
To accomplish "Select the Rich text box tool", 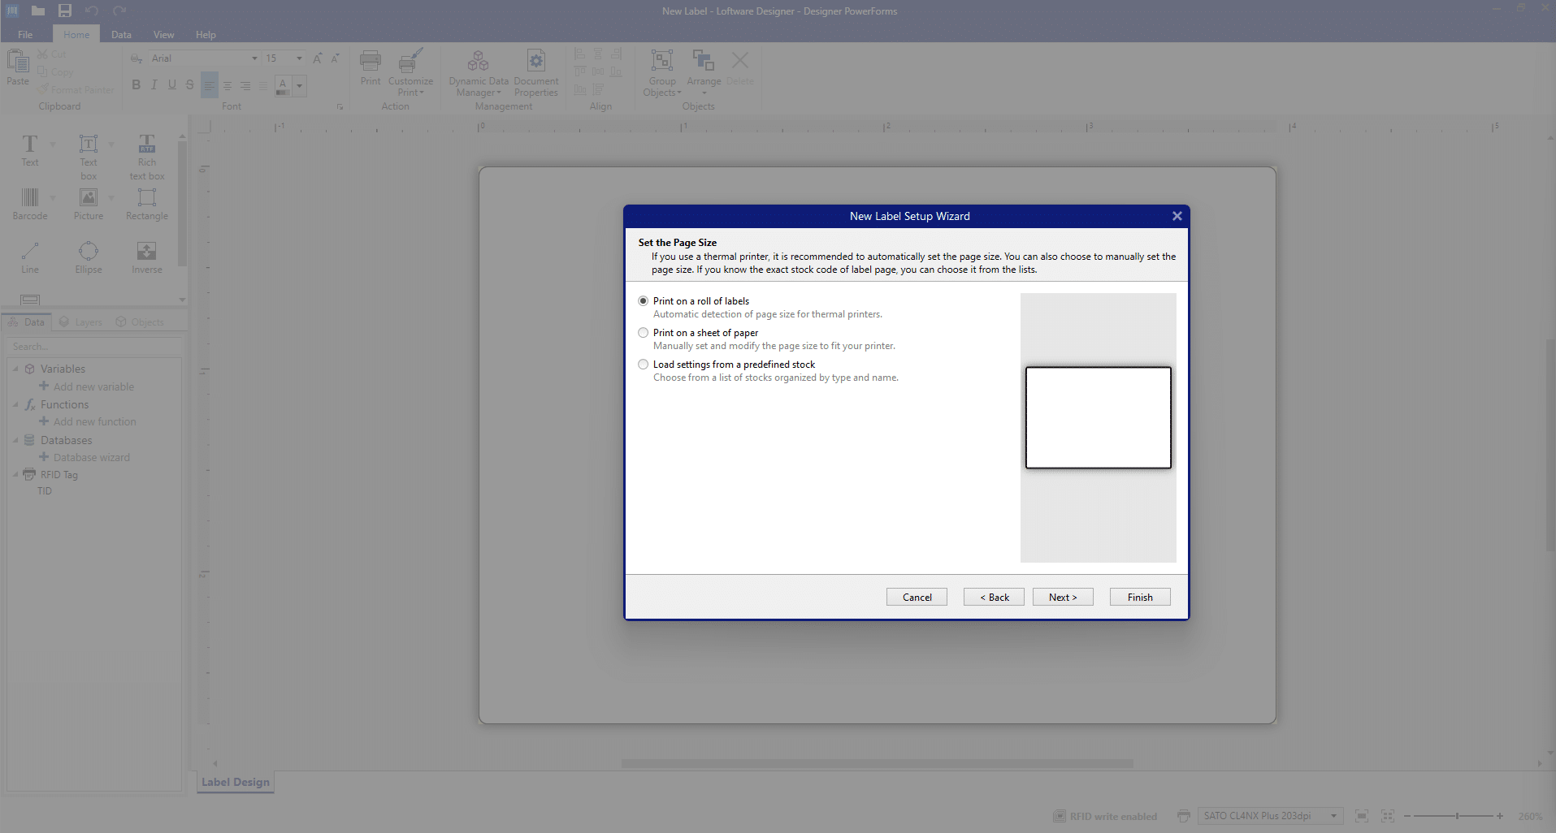I will click(146, 154).
